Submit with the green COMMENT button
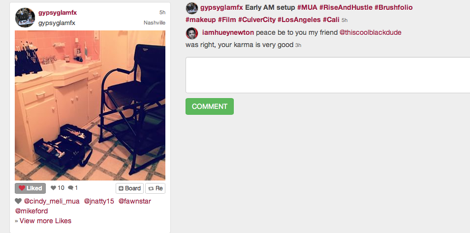Viewport: 470px width, 233px height. pyautogui.click(x=210, y=106)
